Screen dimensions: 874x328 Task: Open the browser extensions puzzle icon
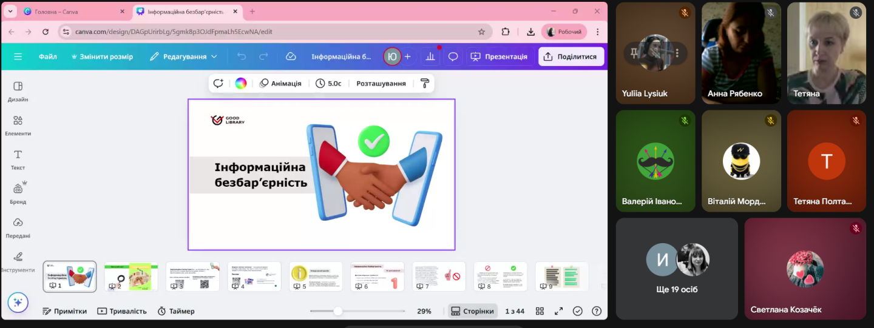pos(505,32)
